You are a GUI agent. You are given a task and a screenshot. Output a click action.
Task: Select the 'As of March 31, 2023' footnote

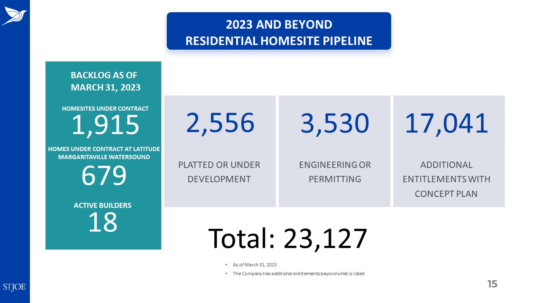[255, 265]
